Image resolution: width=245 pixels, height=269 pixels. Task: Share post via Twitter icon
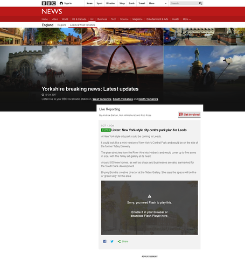point(112,242)
